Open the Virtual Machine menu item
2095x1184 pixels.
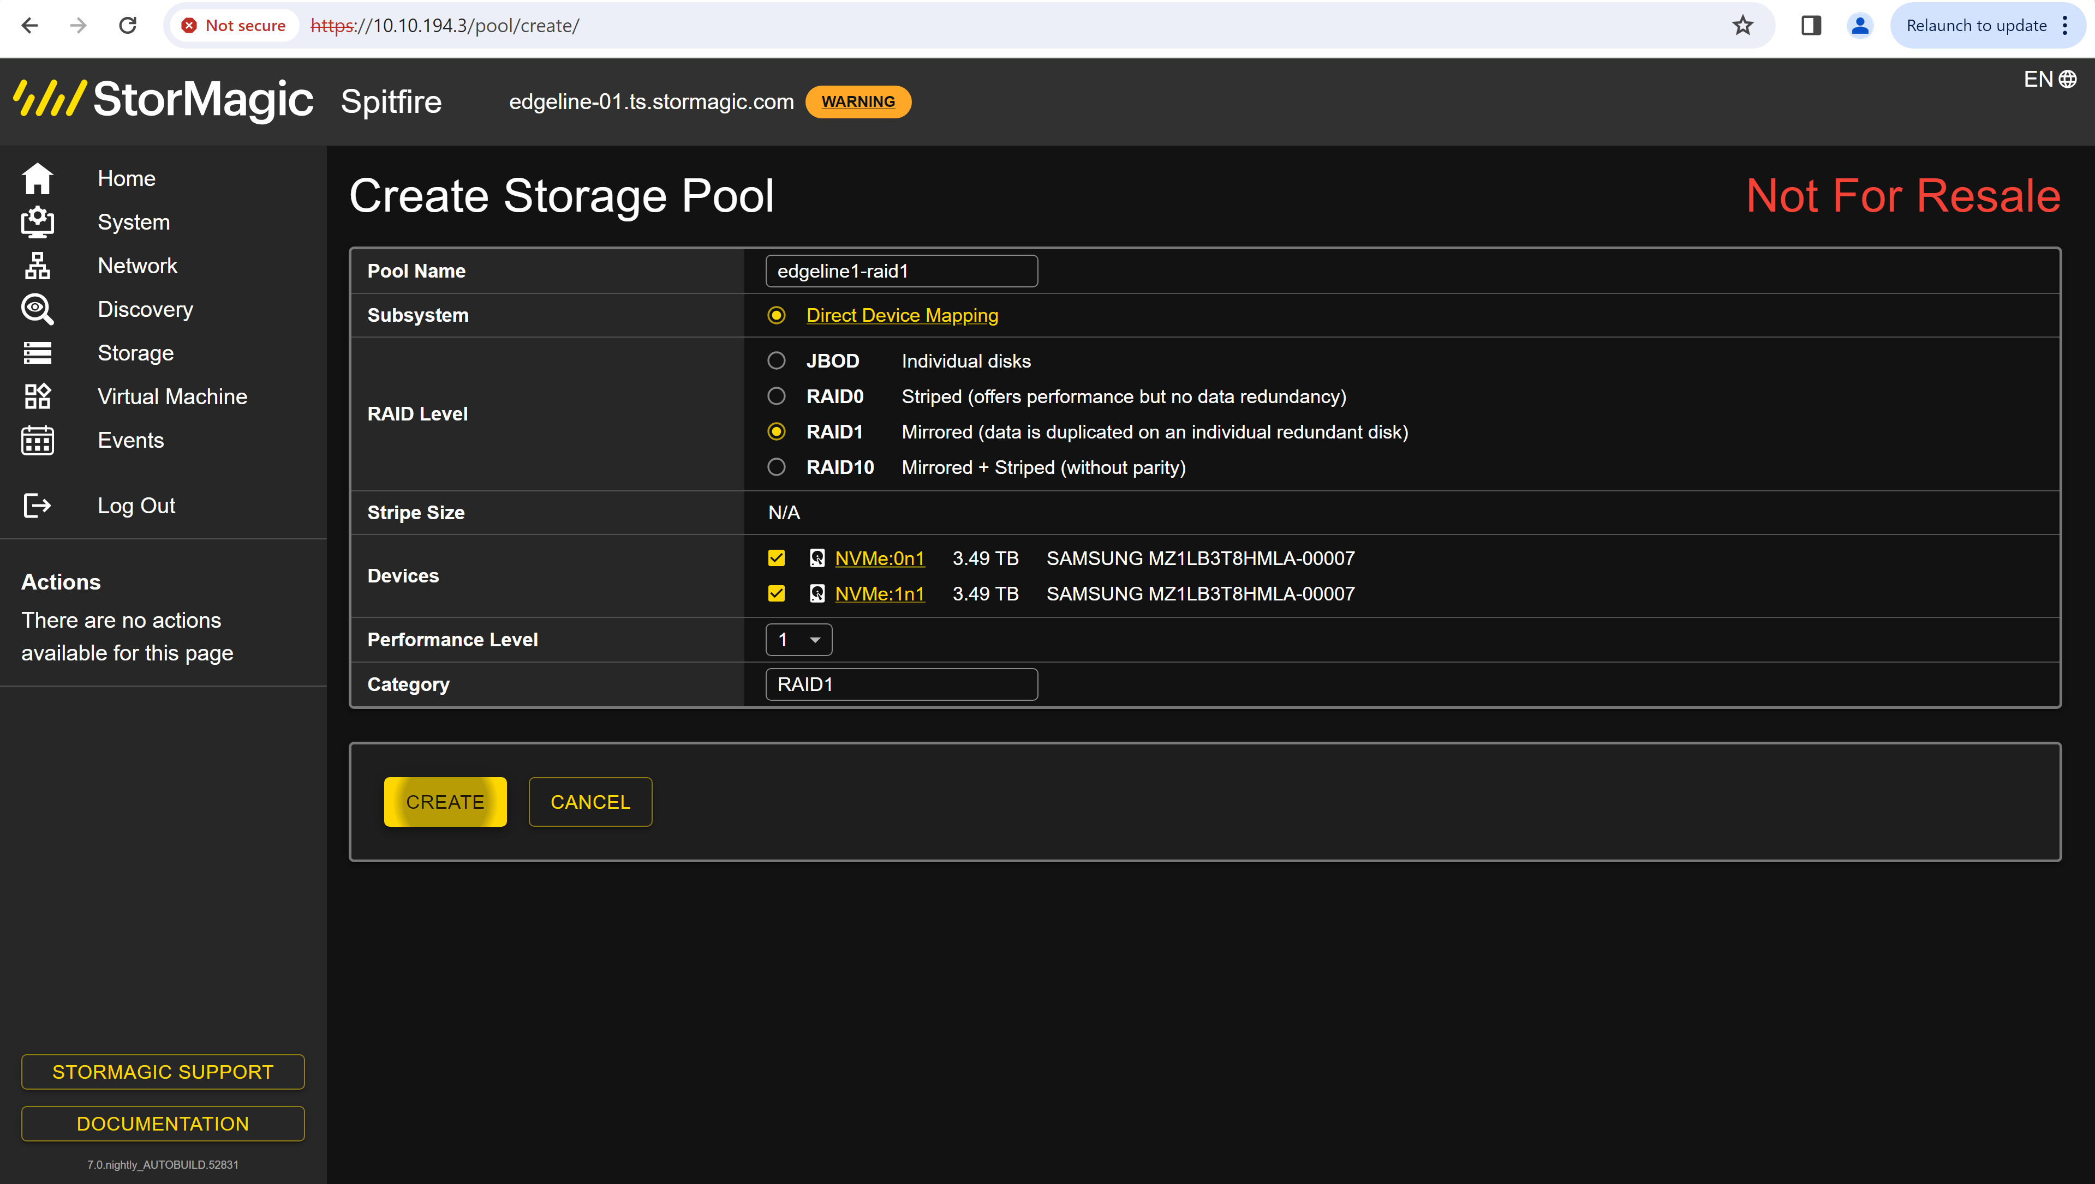(172, 397)
